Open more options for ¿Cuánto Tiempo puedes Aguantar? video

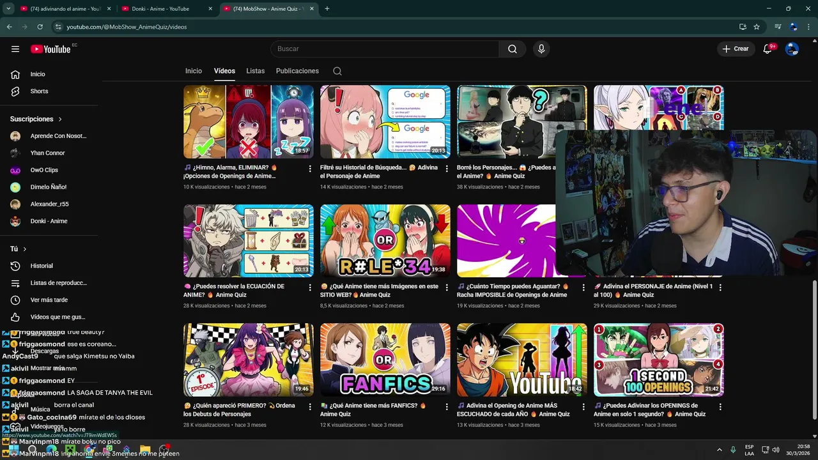(583, 287)
